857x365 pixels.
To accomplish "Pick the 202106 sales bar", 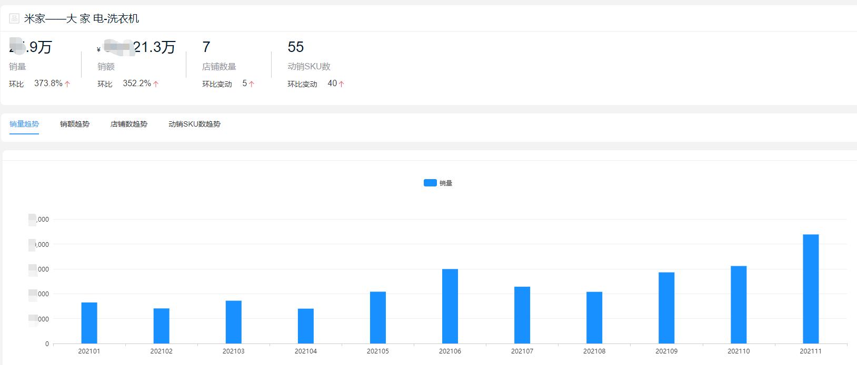I will point(450,306).
